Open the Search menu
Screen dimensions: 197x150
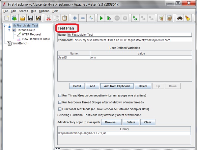tap(23, 11)
